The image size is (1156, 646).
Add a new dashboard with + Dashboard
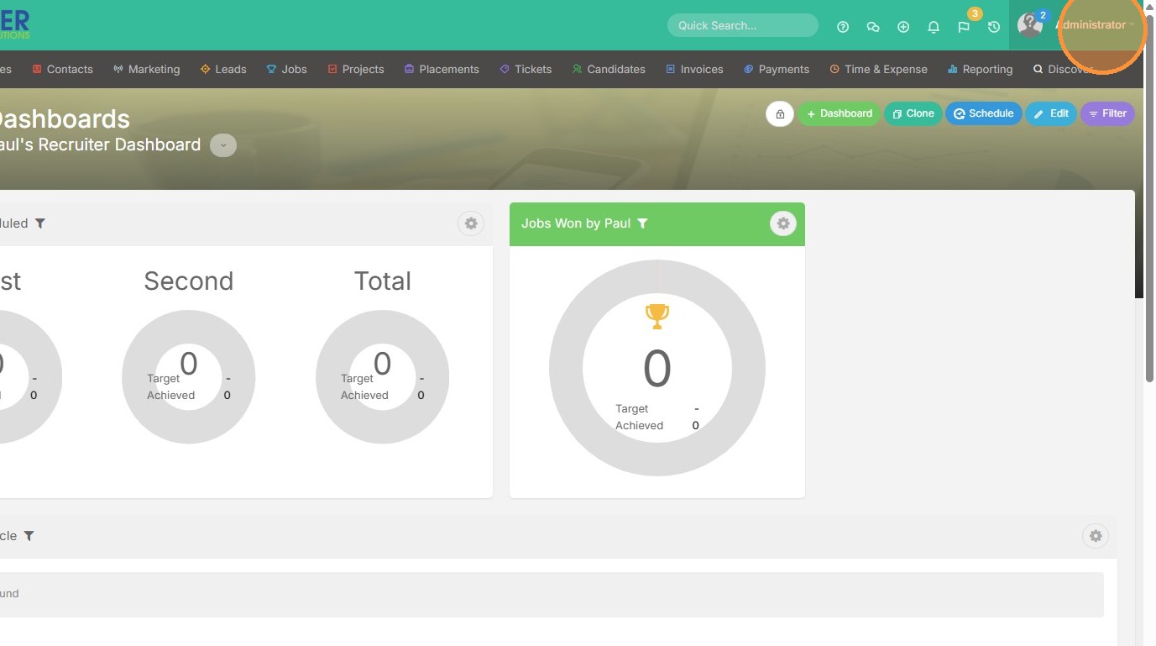click(x=840, y=113)
